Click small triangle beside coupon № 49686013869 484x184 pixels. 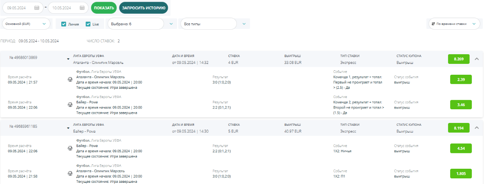click(x=68, y=59)
